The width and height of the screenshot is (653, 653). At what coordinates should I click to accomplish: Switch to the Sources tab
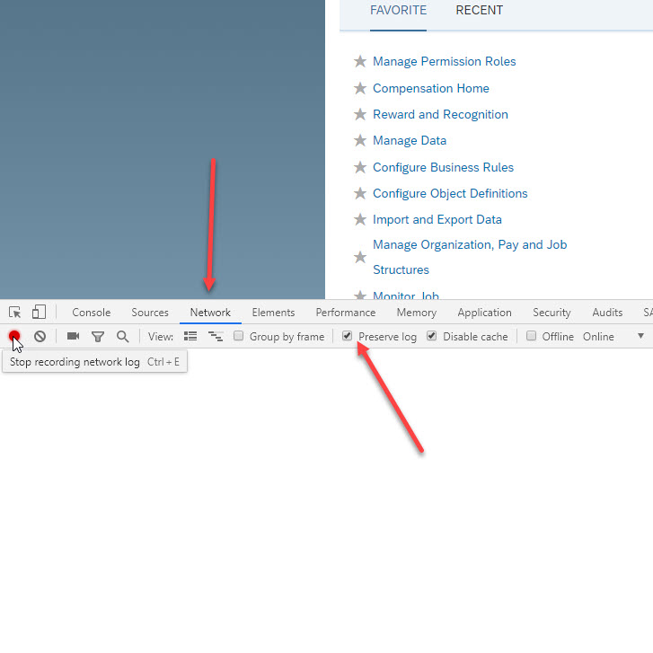pyautogui.click(x=150, y=313)
